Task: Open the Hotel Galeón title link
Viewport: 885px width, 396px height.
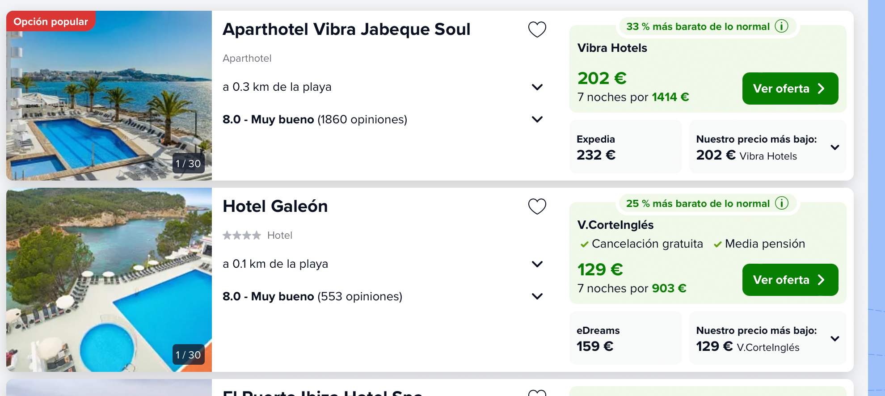Action: point(275,206)
